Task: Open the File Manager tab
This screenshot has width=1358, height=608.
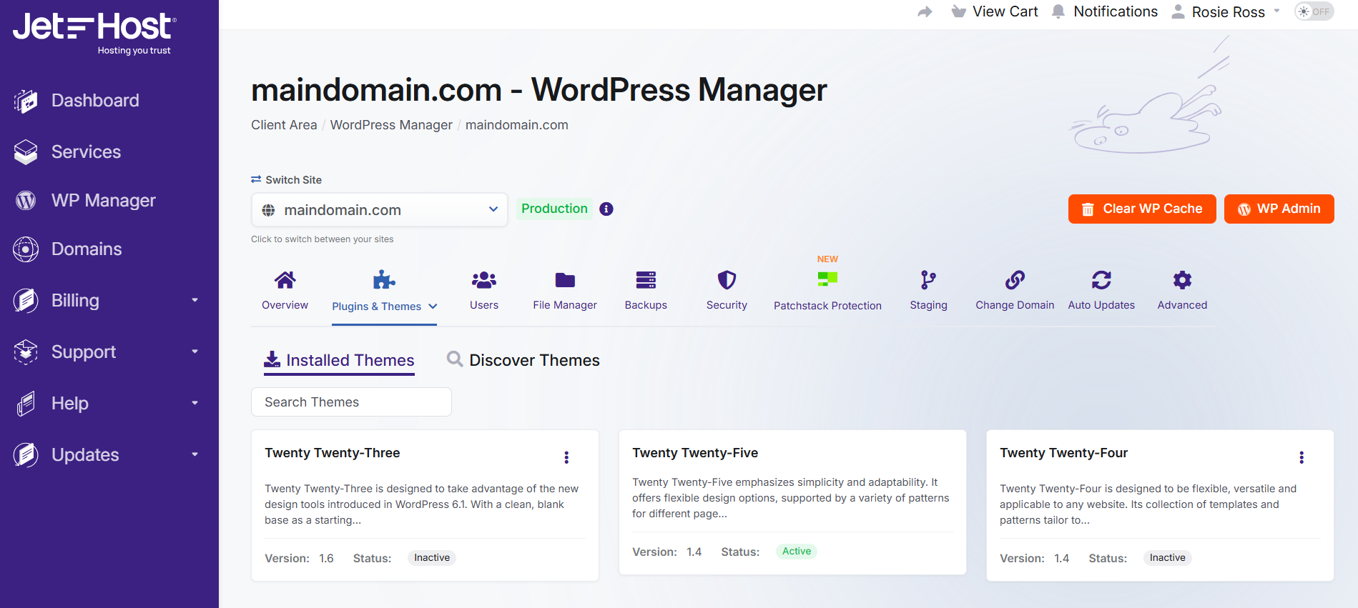Action: pyautogui.click(x=565, y=291)
